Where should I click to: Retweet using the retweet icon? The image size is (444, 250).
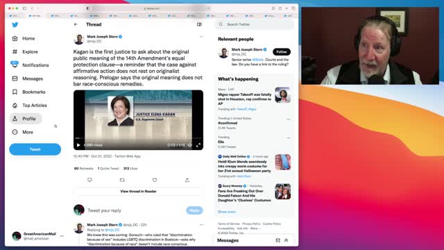click(122, 180)
